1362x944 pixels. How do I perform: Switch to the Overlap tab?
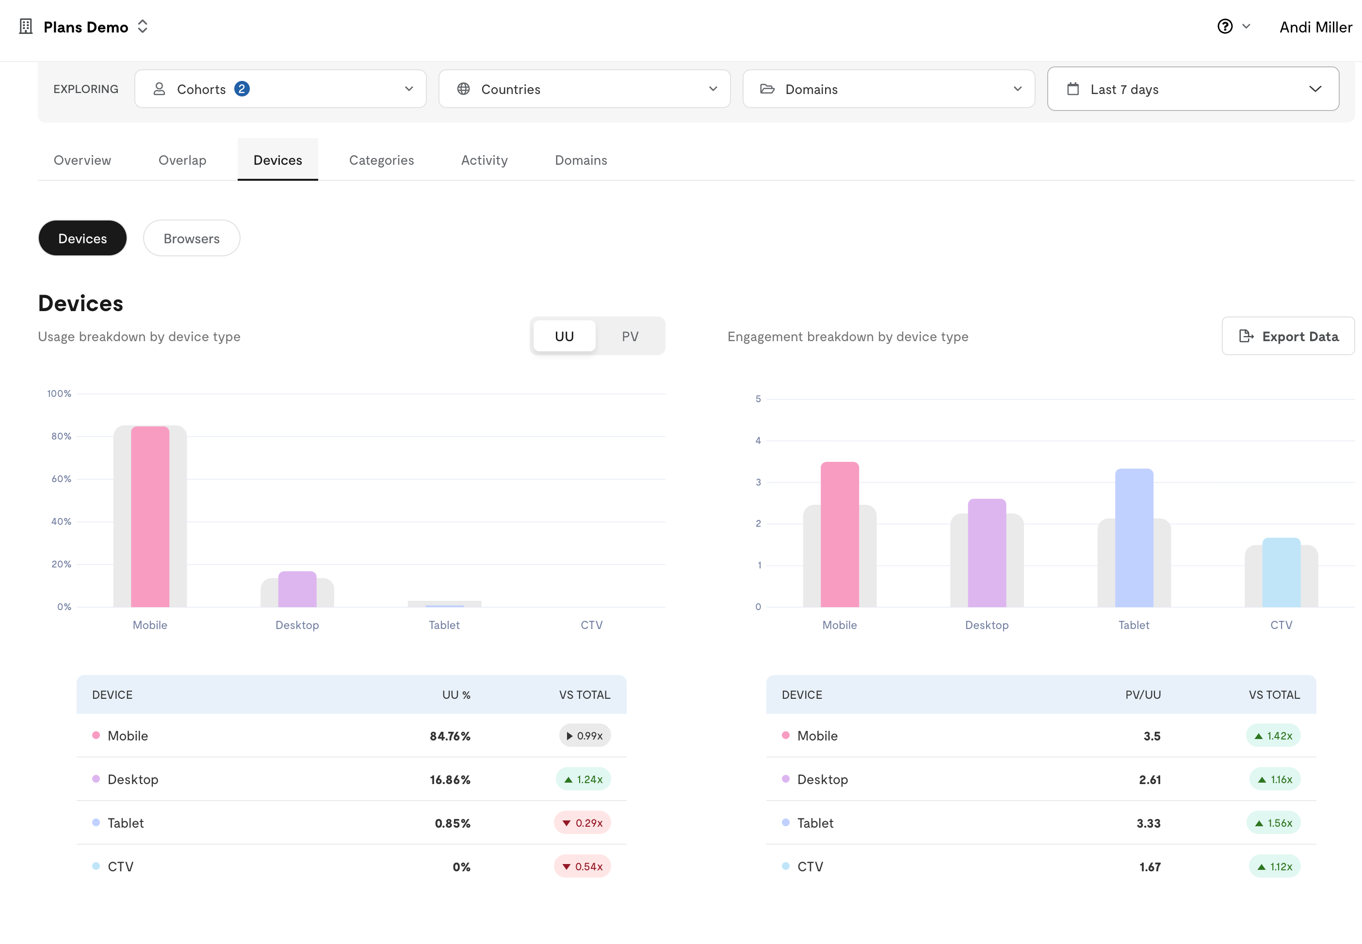coord(182,160)
